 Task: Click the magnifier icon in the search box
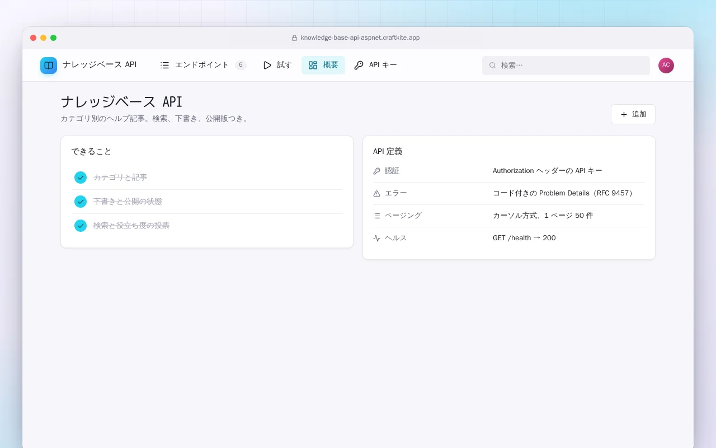493,66
